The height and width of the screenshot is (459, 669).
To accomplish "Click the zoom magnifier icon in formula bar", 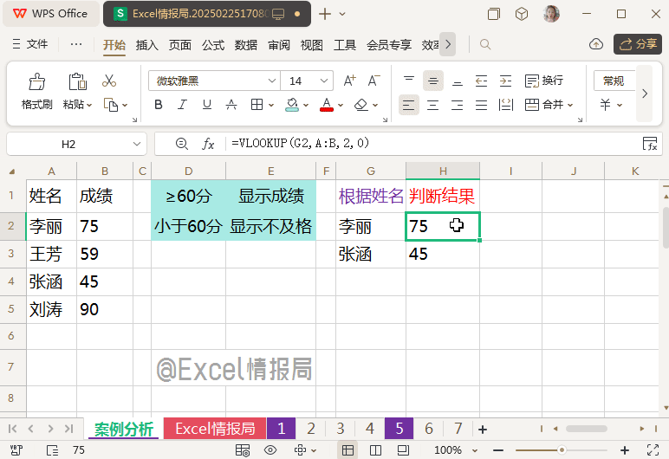I will click(x=181, y=144).
